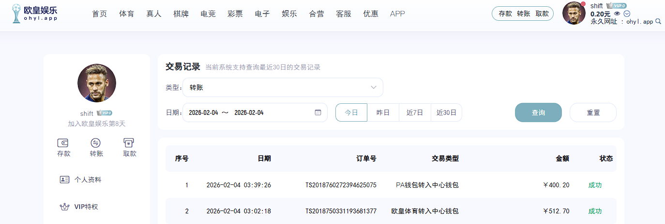Click the calendar icon in date field
Image resolution: width=665 pixels, height=224 pixels.
(318, 112)
